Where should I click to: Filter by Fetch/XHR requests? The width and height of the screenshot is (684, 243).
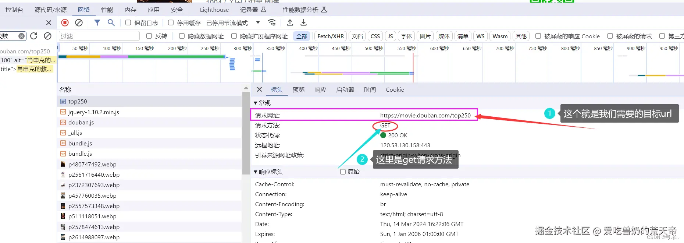click(x=331, y=36)
